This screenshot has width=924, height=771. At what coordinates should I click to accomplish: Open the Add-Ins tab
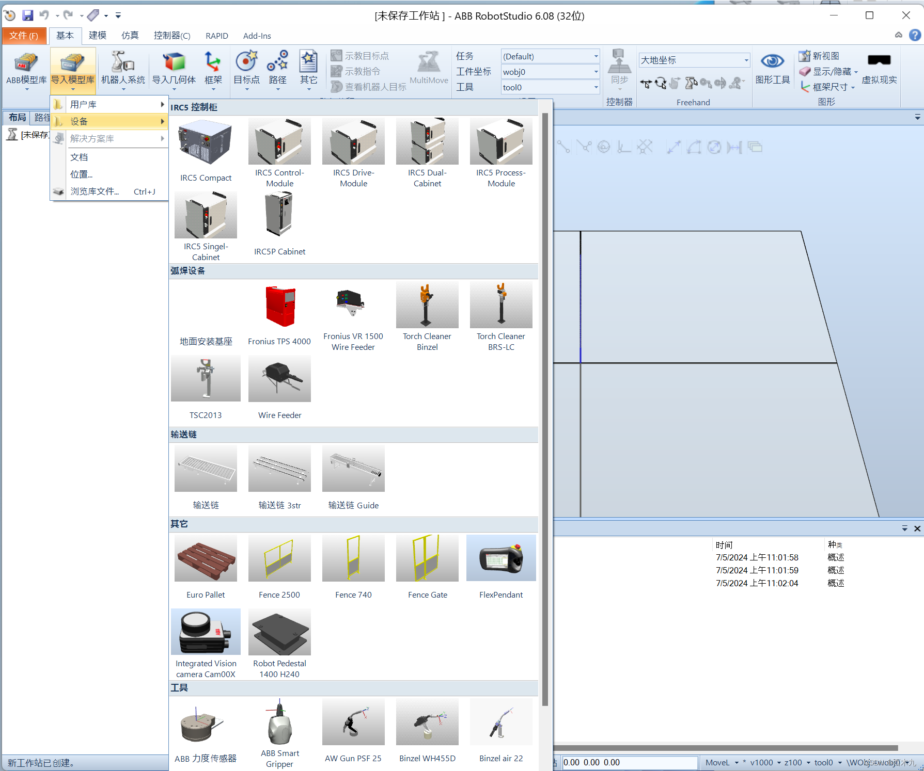(x=257, y=36)
